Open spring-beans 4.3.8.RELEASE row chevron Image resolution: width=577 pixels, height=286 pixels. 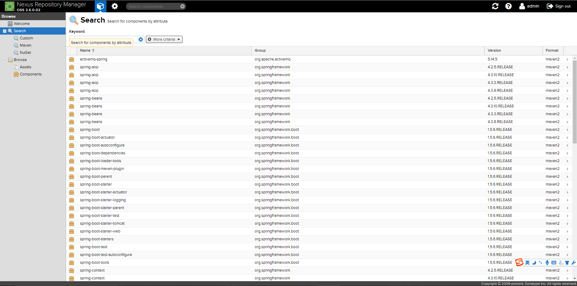567,122
